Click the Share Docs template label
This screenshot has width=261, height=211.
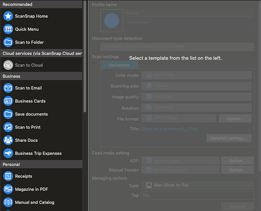pyautogui.click(x=26, y=140)
